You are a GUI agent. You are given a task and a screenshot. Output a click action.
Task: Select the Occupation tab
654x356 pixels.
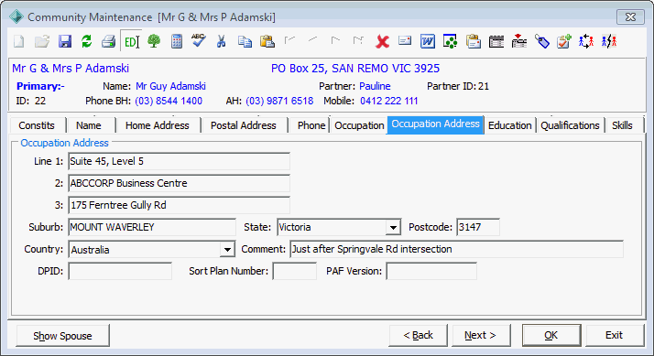359,125
